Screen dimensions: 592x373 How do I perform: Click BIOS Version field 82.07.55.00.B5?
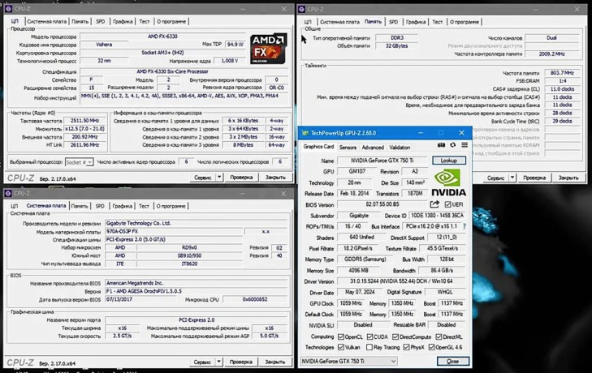[382, 204]
